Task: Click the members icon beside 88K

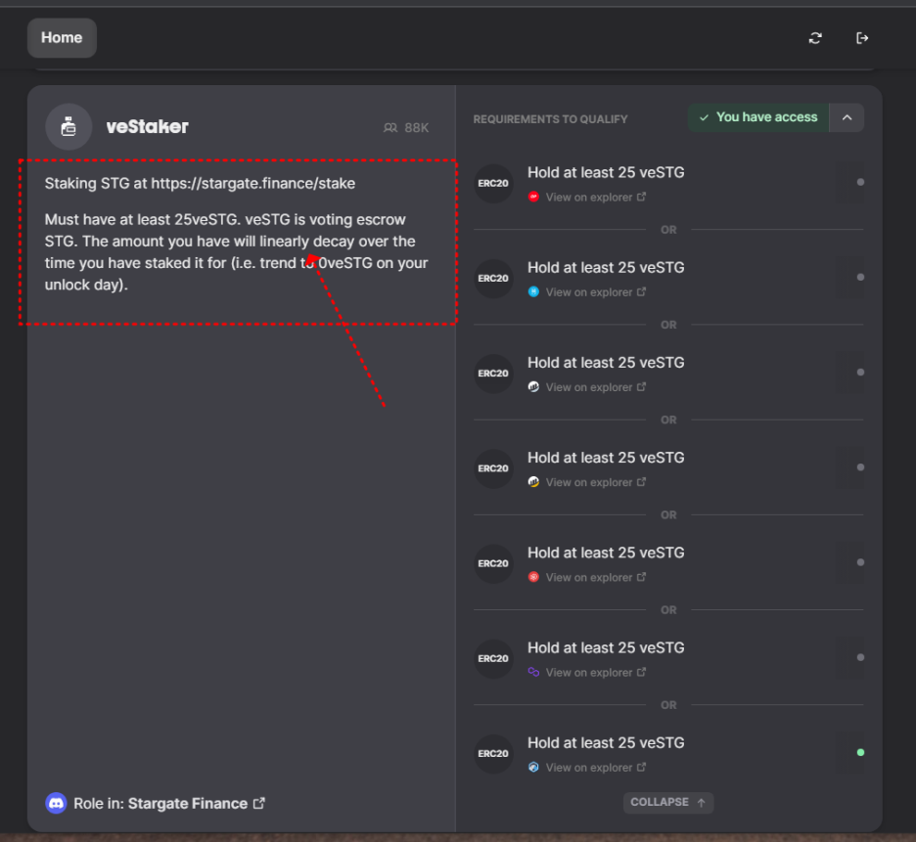Action: 390,127
